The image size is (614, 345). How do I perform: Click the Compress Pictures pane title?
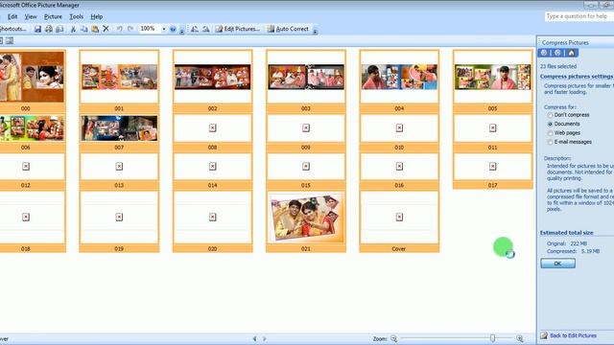coord(565,42)
